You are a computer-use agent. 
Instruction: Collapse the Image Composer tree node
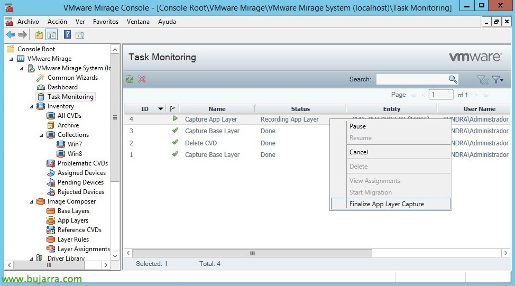(32, 202)
